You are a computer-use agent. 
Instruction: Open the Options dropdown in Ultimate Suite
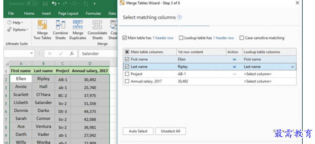pyautogui.click(x=18, y=30)
